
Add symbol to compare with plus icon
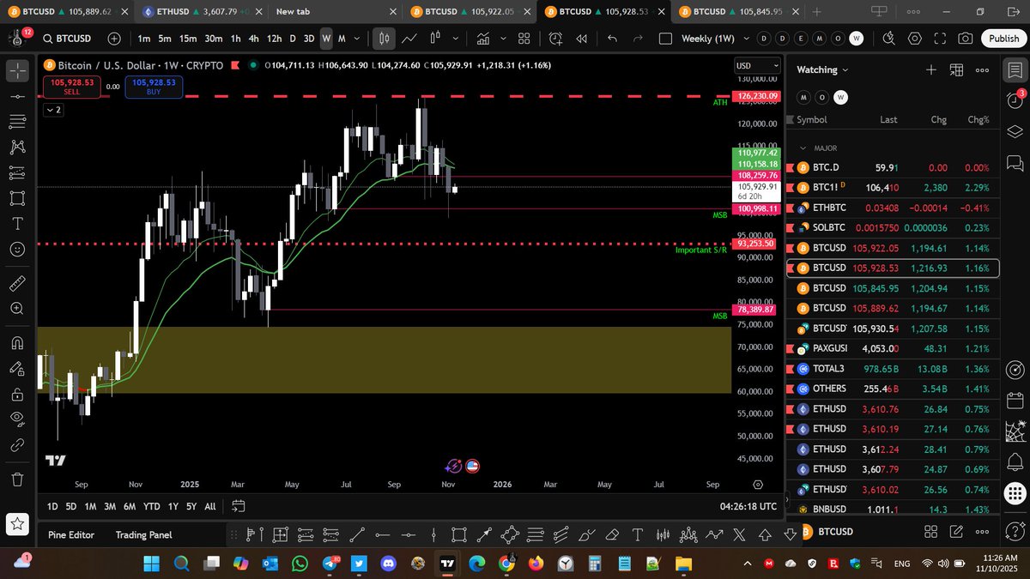[x=114, y=39]
